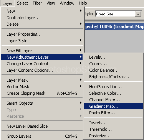144x140 pixels.
Task: Add a Selective Color adjustment layer
Action: 113,93
